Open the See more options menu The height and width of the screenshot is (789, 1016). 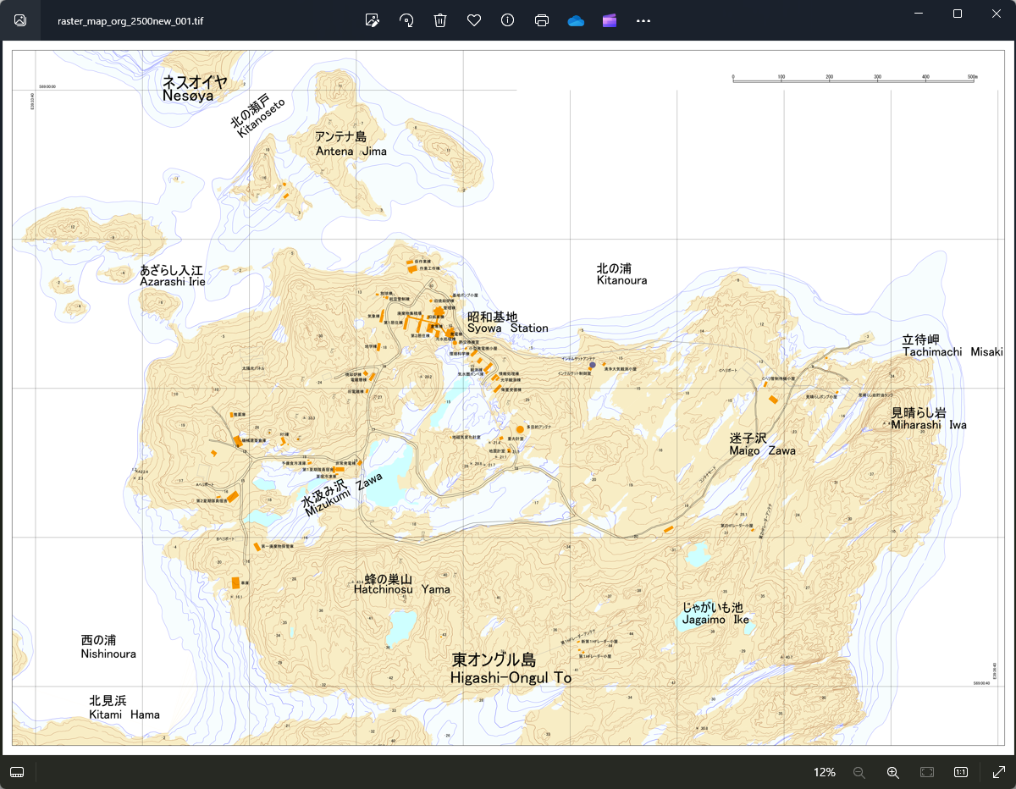(x=643, y=19)
